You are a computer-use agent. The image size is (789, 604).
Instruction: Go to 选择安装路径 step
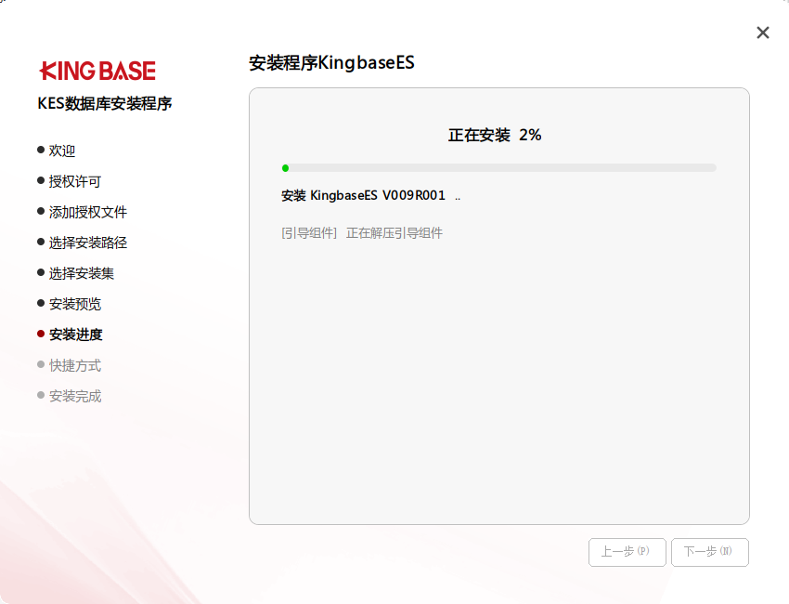pos(88,243)
